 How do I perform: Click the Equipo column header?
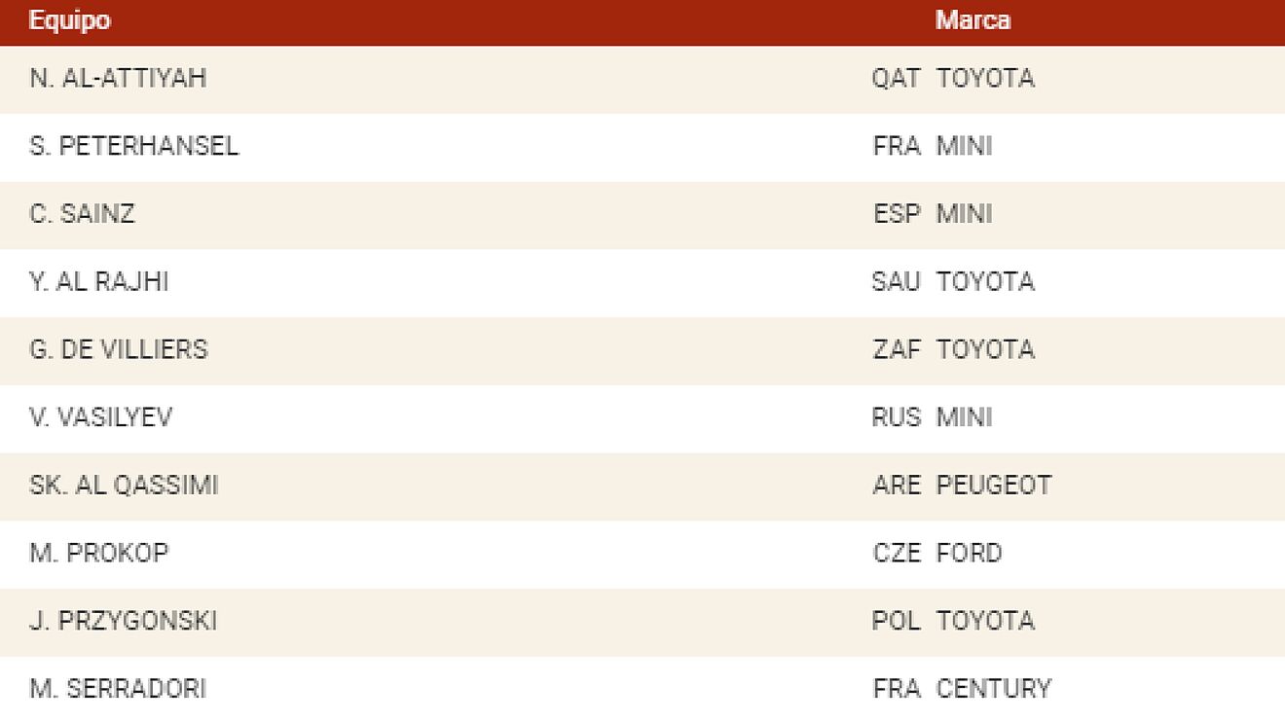(69, 20)
